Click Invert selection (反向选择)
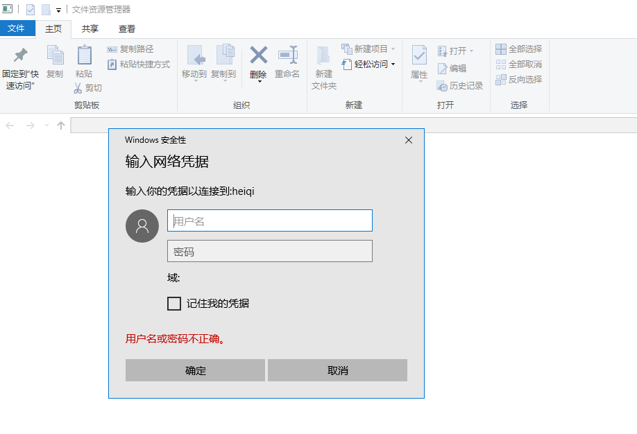 (519, 80)
